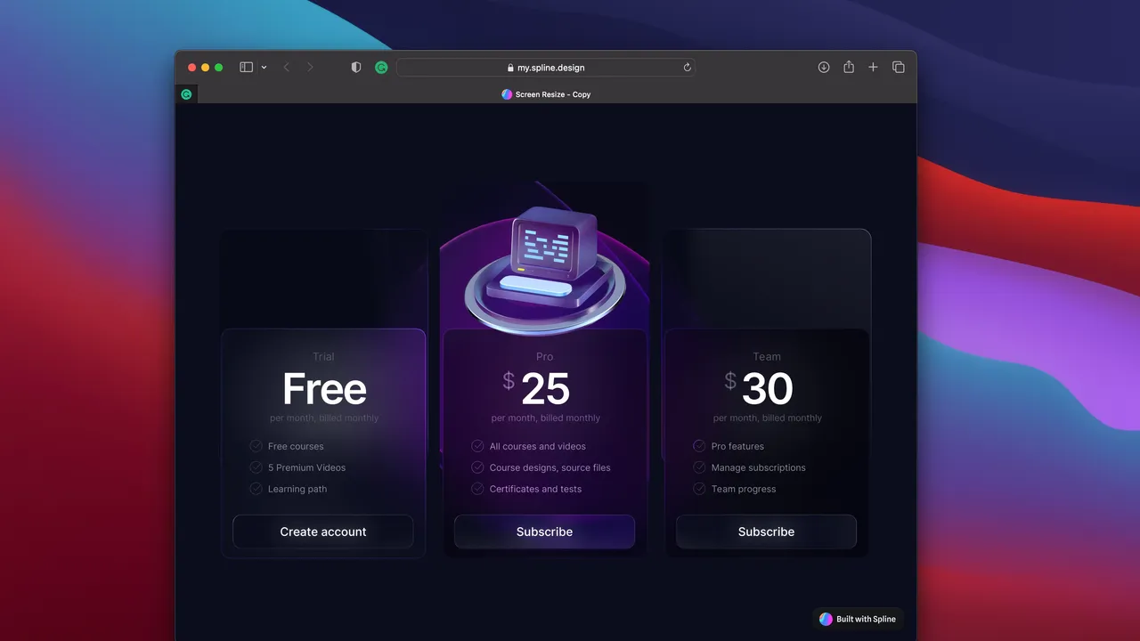Open the Share menu icon

[849, 67]
